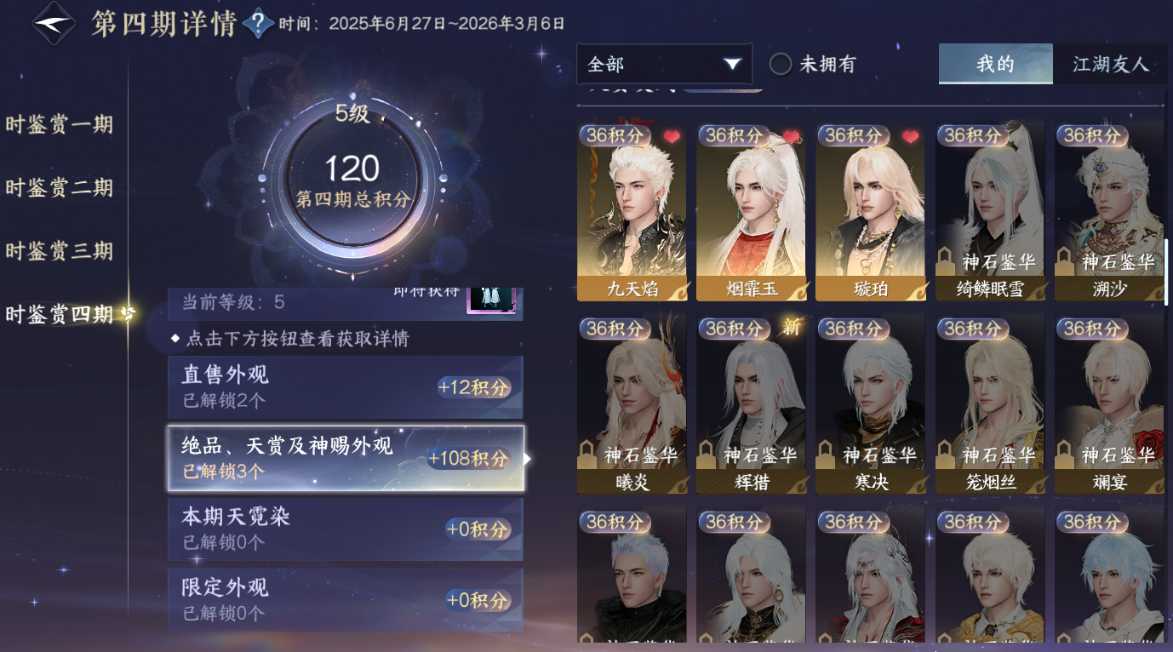1173x652 pixels.
Task: Expand the 绝品、天赏及神赐外观 category
Action: [x=346, y=458]
